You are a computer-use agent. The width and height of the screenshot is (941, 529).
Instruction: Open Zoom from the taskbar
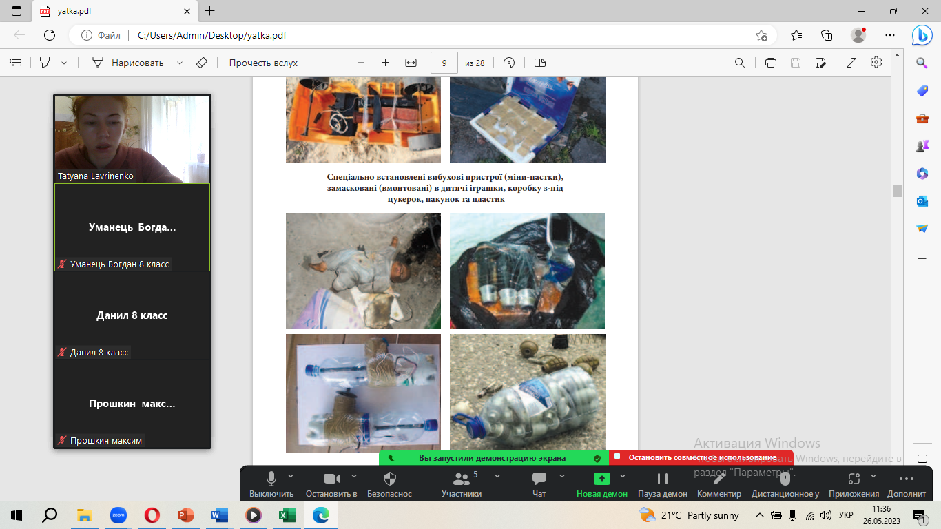click(x=118, y=515)
